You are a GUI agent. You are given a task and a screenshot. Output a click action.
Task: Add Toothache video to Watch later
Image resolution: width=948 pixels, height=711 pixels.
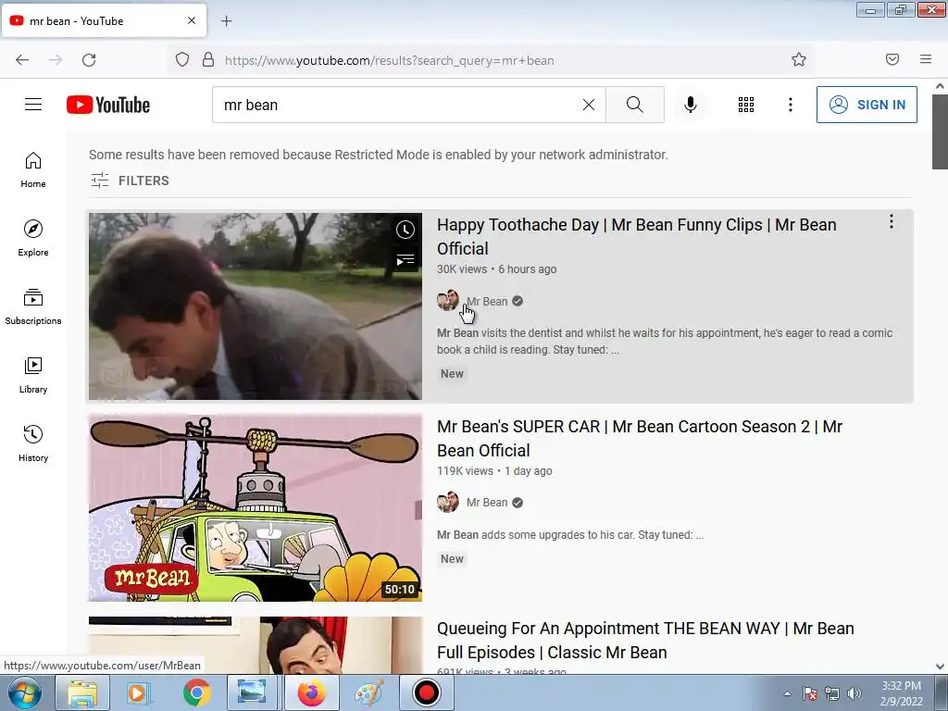[x=405, y=230]
